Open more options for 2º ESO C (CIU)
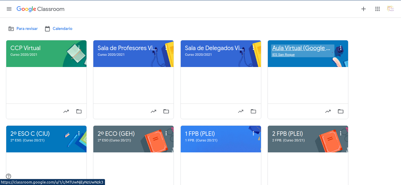The image size is (401, 185). click(x=79, y=133)
